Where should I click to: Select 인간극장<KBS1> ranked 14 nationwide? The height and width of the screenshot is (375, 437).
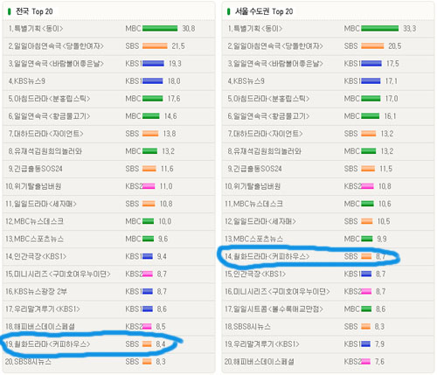36,256
